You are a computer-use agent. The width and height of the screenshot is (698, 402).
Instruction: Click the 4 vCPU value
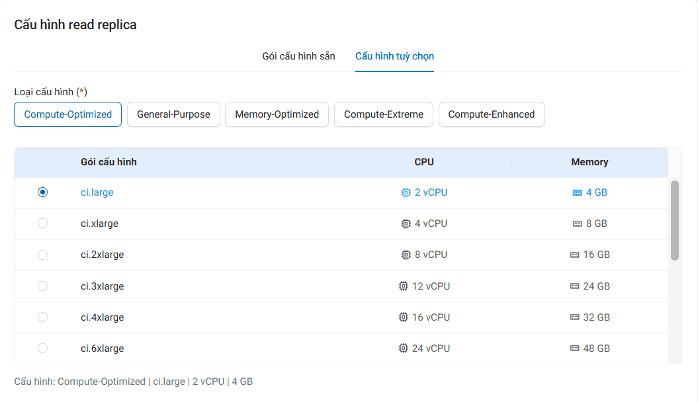click(431, 223)
